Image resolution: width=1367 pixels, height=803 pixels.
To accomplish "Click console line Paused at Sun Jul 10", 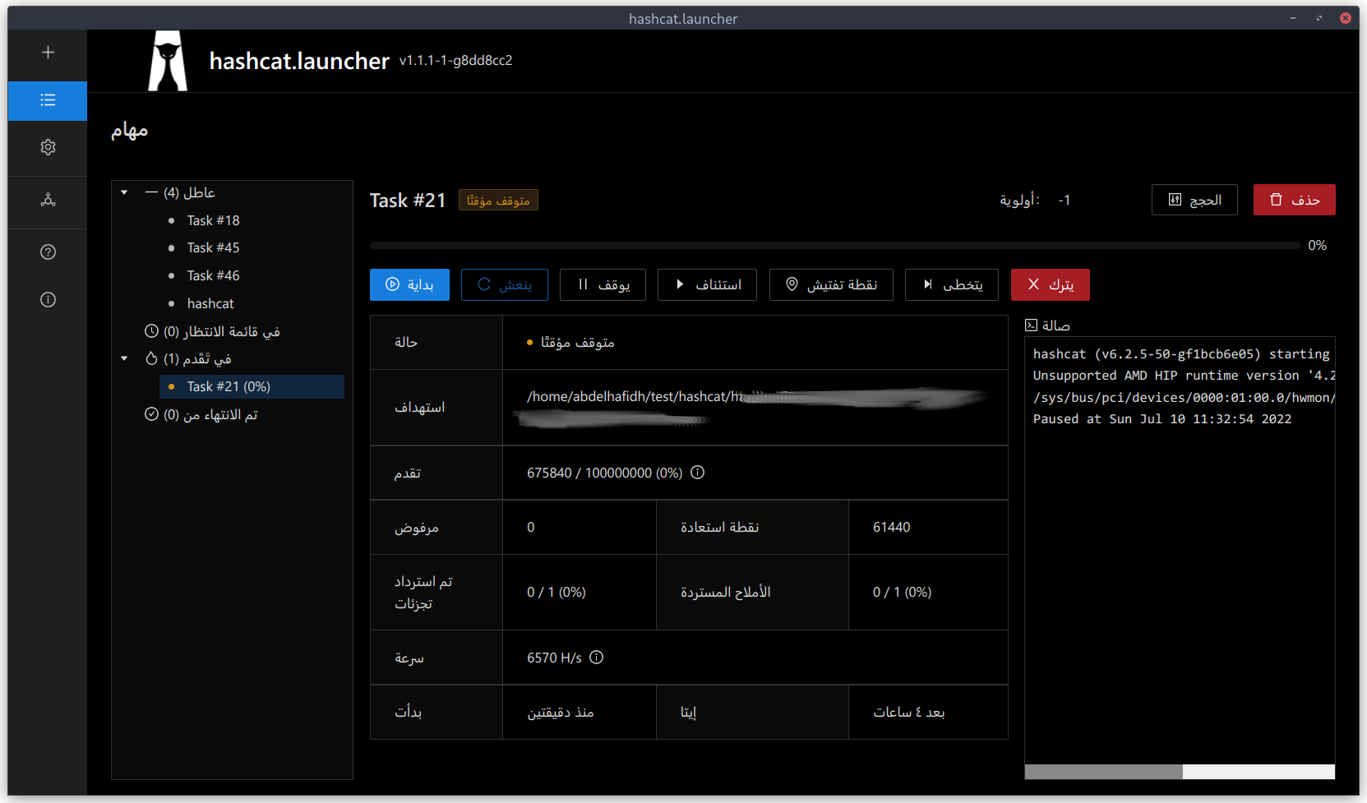I will (1161, 418).
